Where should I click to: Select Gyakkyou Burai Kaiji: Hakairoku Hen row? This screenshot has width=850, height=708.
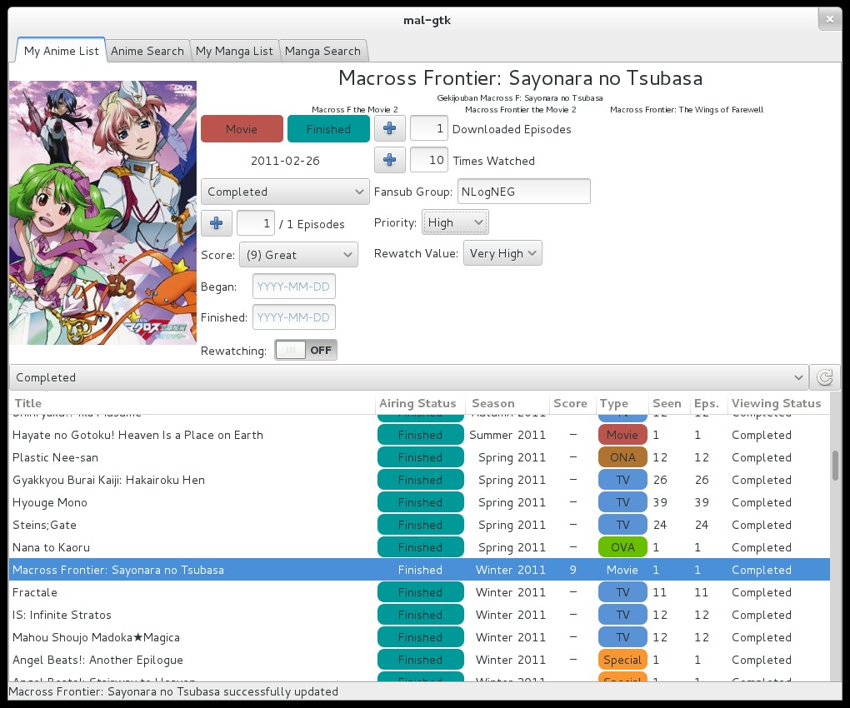click(419, 480)
